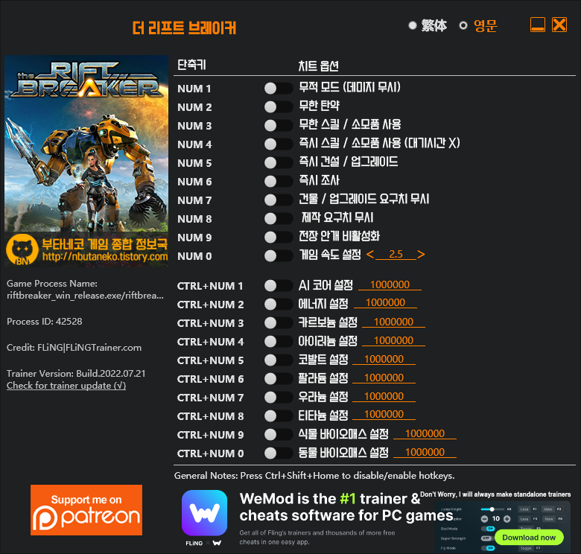
Task: Decrease game speed with left arrow
Action: [370, 255]
